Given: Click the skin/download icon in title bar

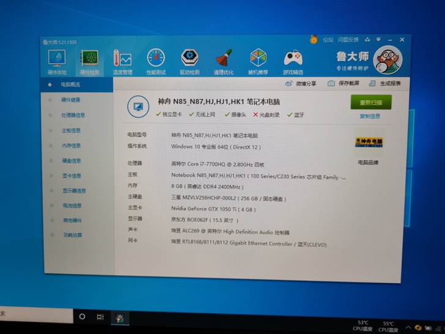Looking at the screenshot, I should (367, 40).
